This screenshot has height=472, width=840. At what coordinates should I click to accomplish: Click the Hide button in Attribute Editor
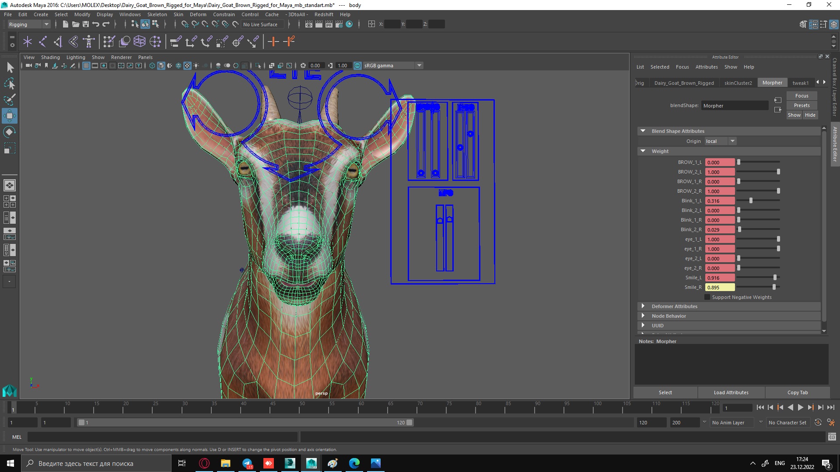810,115
